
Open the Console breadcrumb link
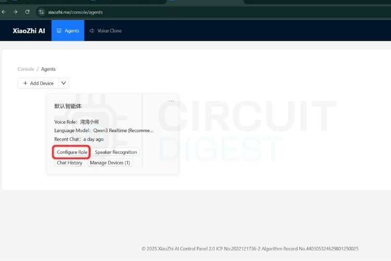click(26, 69)
